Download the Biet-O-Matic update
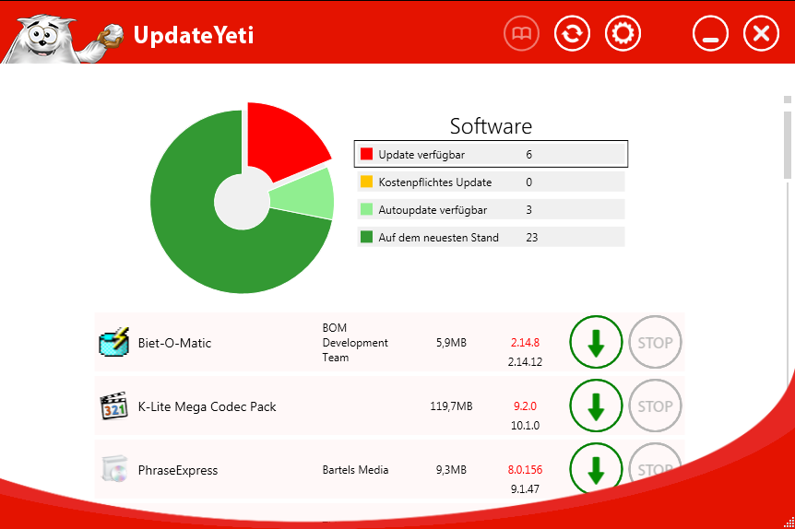The height and width of the screenshot is (529, 795). [596, 343]
